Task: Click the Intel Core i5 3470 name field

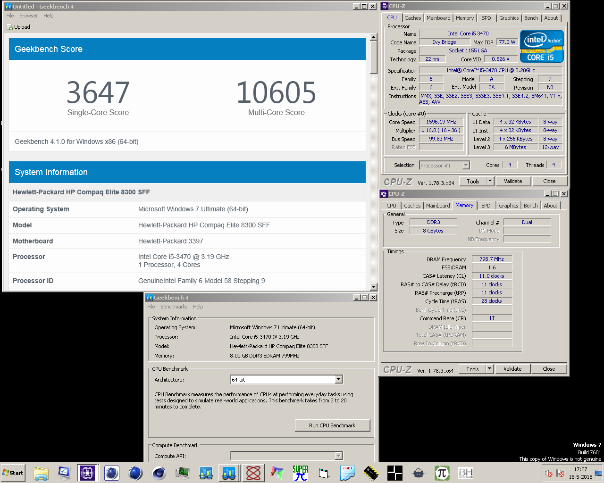Action: click(468, 33)
